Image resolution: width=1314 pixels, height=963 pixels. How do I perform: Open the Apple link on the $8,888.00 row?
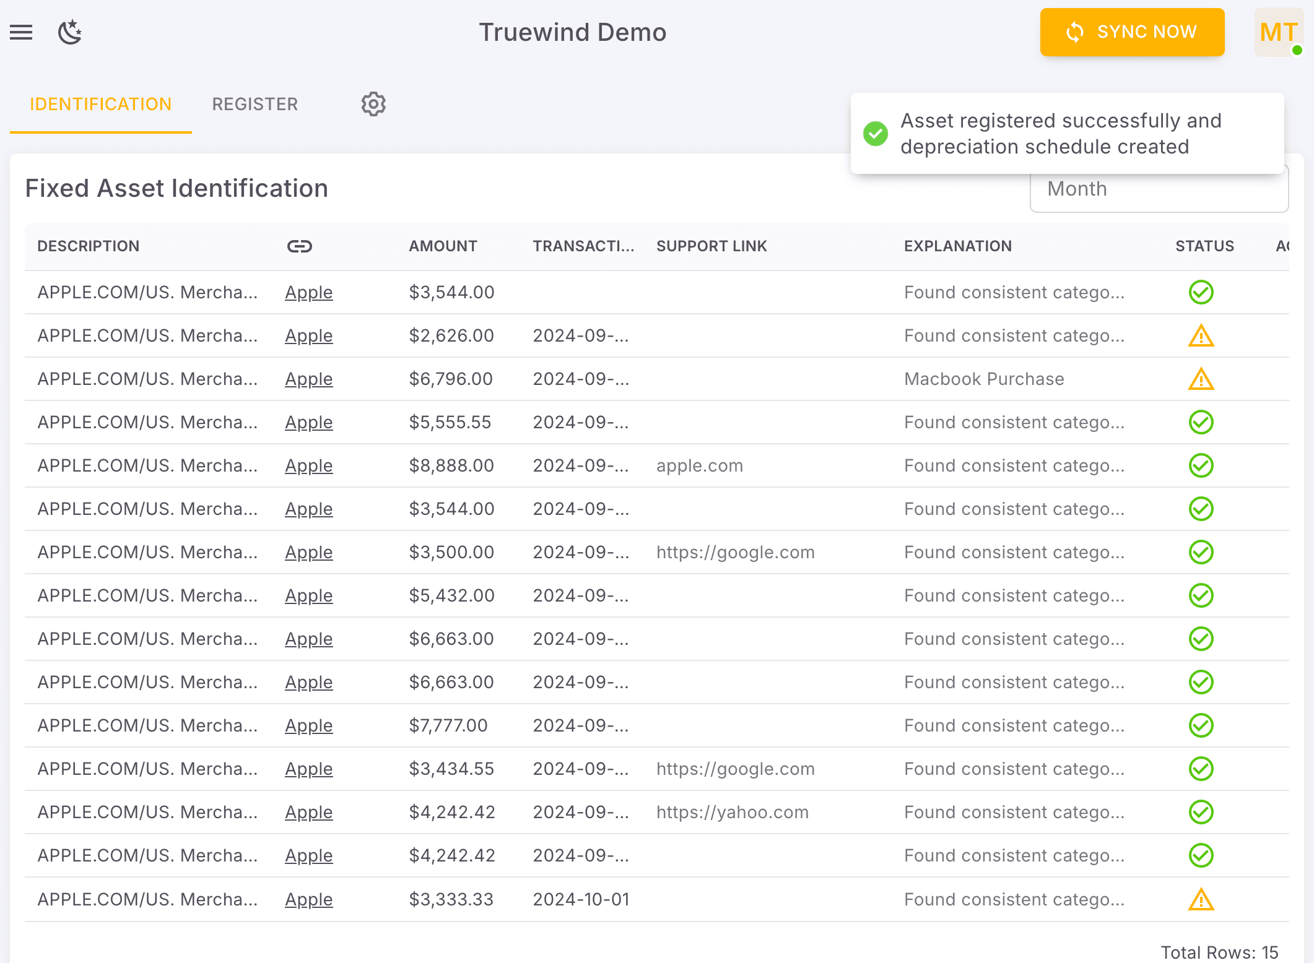coord(308,465)
